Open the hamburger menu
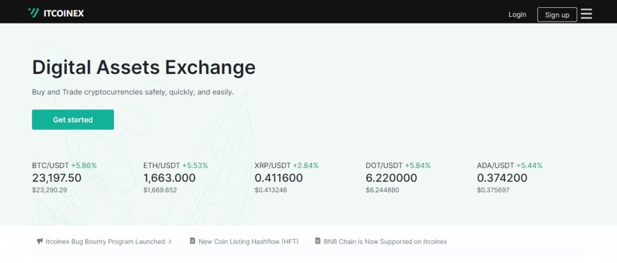 click(x=586, y=14)
